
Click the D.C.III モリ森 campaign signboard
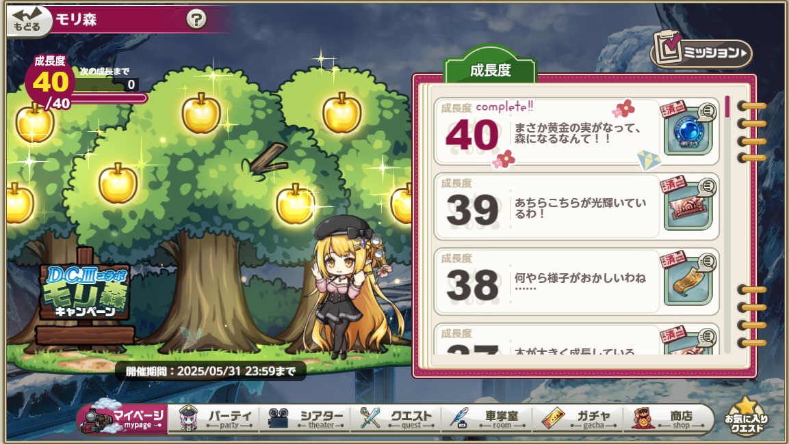coord(84,291)
